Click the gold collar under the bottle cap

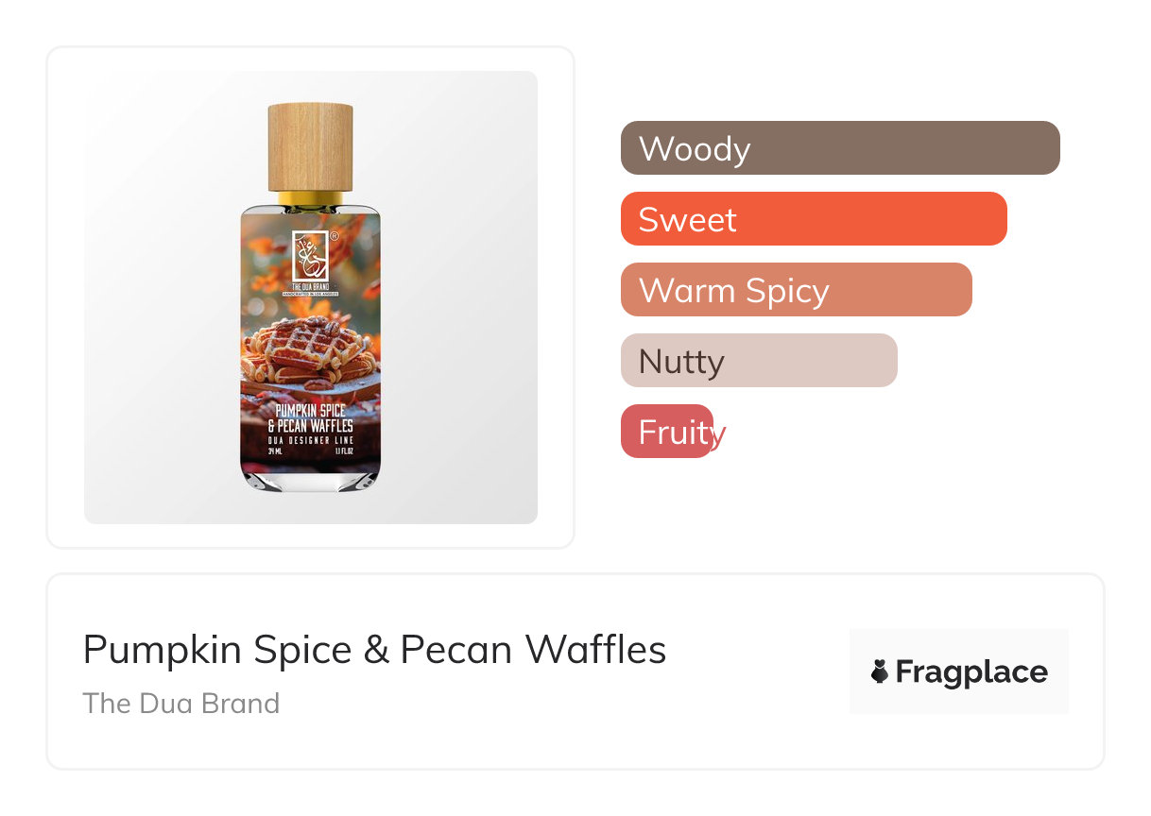pyautogui.click(x=310, y=198)
